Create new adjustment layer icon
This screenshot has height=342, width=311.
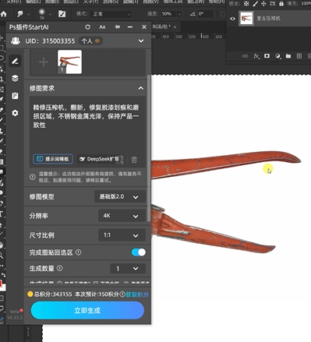pos(277,56)
